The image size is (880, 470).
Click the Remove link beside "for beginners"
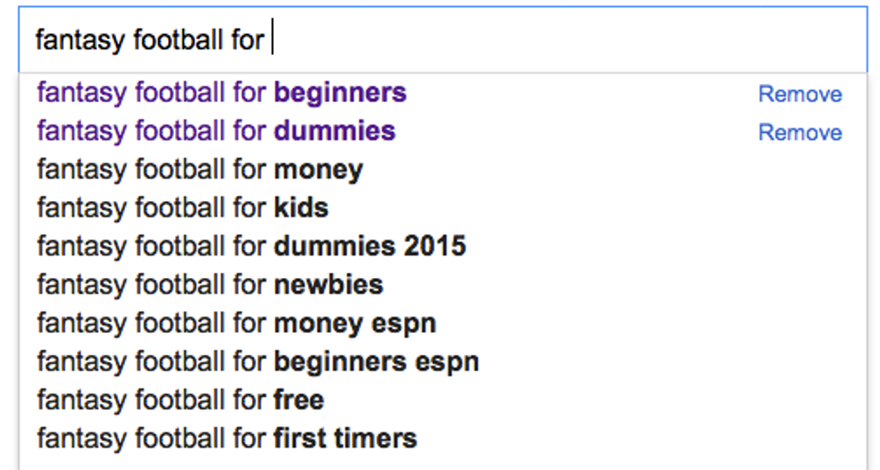click(800, 94)
